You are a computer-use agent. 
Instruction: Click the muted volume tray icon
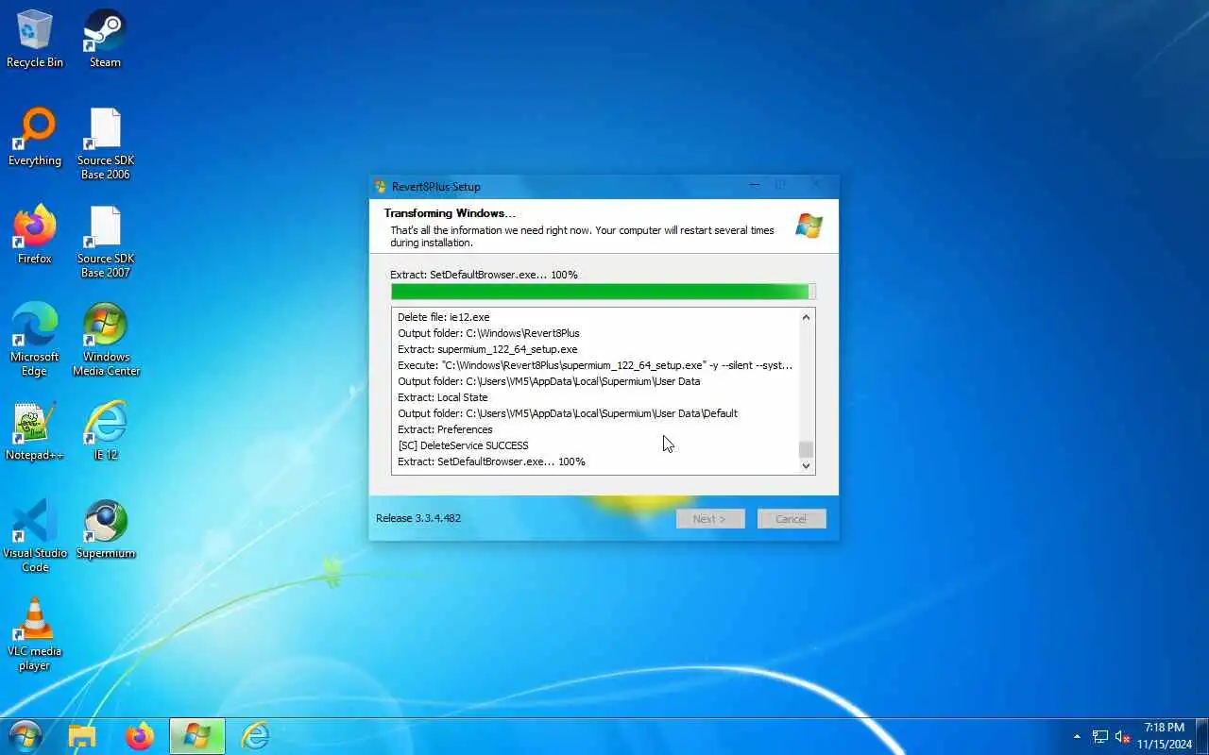coord(1122,736)
